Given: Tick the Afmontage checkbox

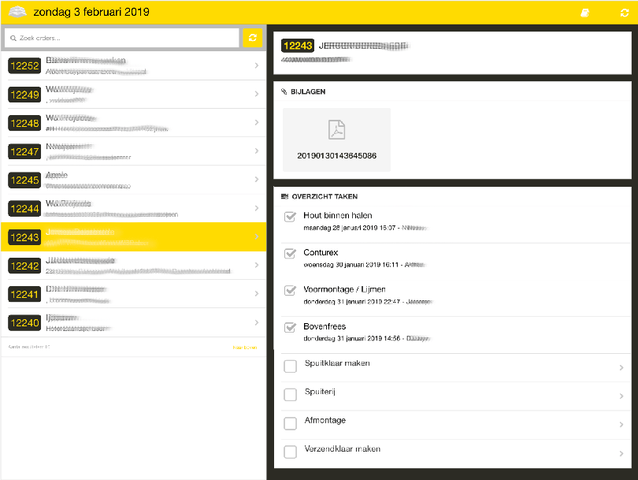Looking at the screenshot, I should (290, 423).
